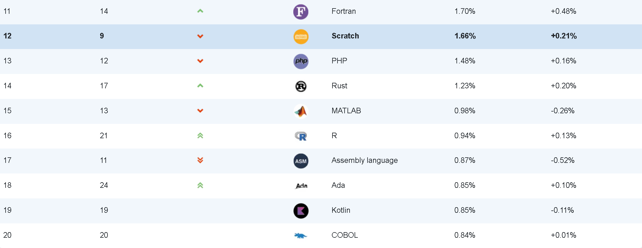Click the black Kotlin logo icon

[301, 211]
